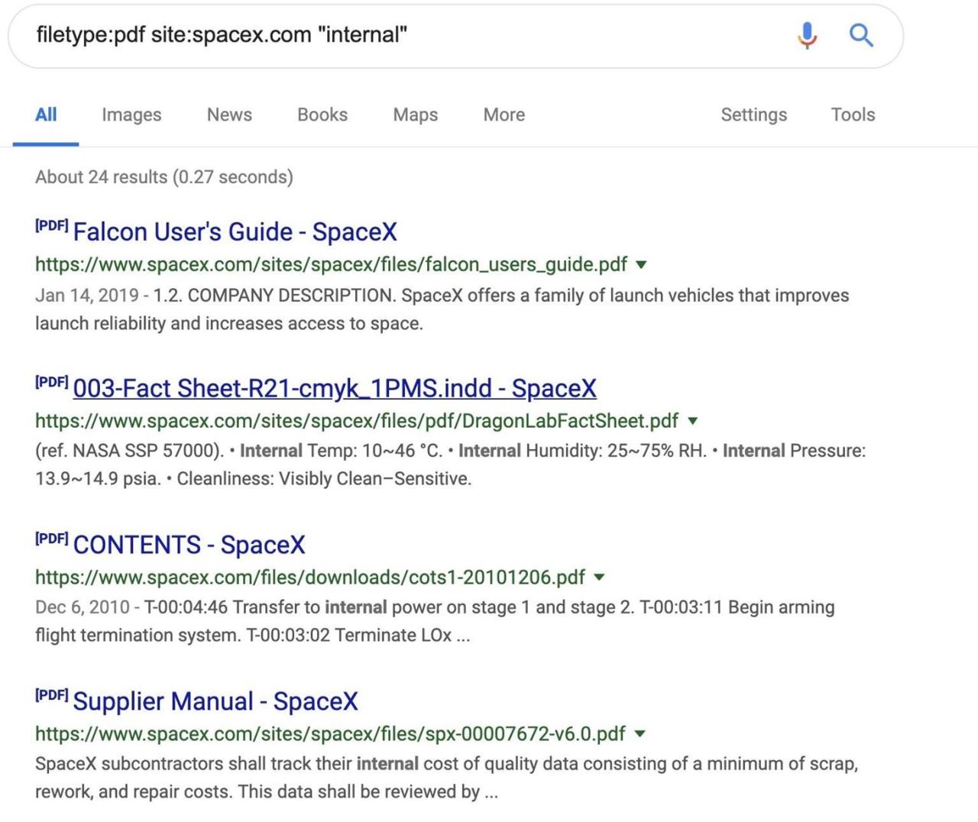Expand the spx-00007672-v6.0.pdf URL dropdown arrow
Viewport: 978px width, 822px height.
click(x=640, y=734)
